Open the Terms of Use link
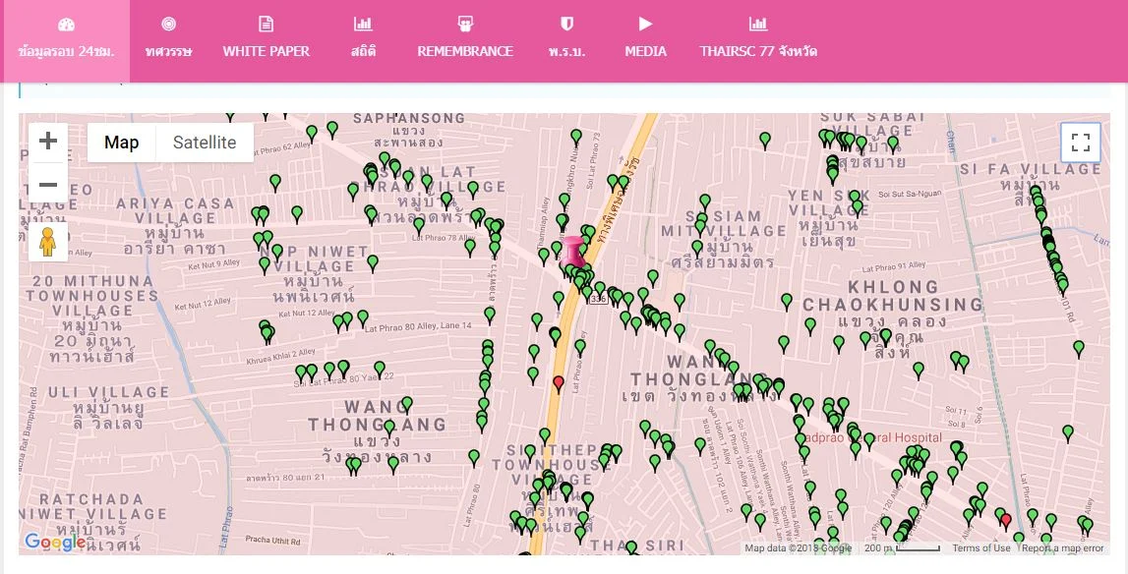1128x574 pixels. tap(980, 548)
